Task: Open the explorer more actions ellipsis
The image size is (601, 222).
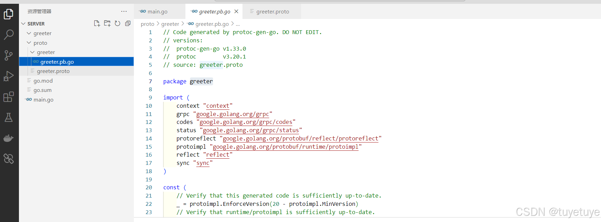Action: [x=124, y=11]
